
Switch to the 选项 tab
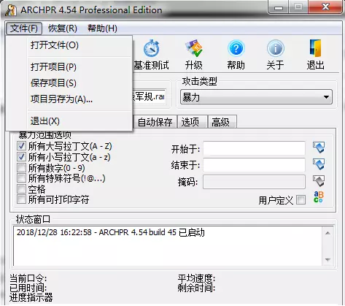[192, 122]
